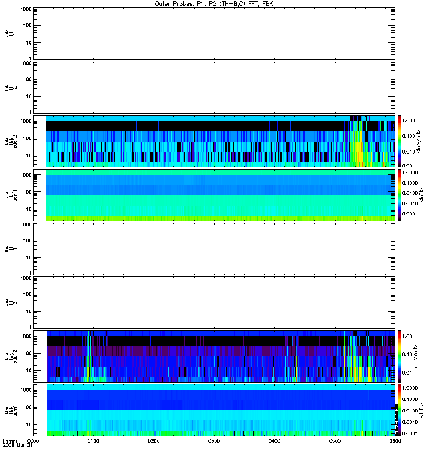This screenshot has height=457, width=428.
Task: Click the '100' y-tick of the thb fbk edc12 panel
Action: [x=27, y=138]
